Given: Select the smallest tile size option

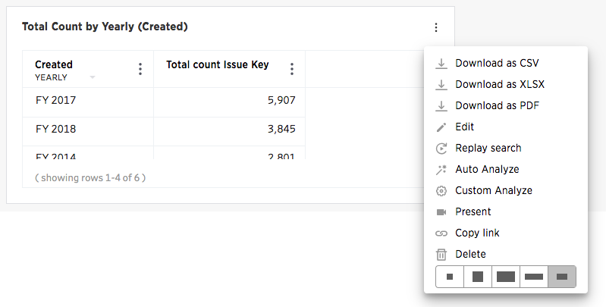Looking at the screenshot, I should pyautogui.click(x=450, y=277).
